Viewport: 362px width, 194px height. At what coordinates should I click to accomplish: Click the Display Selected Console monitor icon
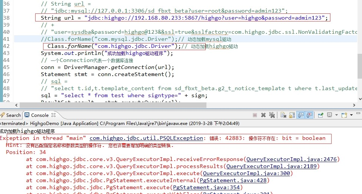tap(329, 115)
